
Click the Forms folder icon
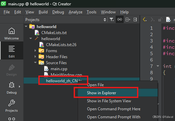(41, 50)
